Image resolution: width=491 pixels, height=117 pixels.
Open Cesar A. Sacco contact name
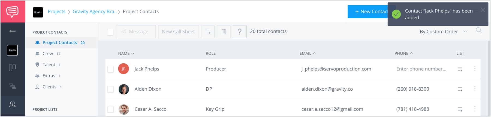tap(150, 109)
